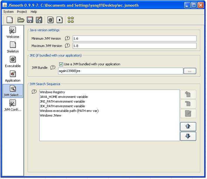Show help for Maximum JVM Version

pos(67,45)
